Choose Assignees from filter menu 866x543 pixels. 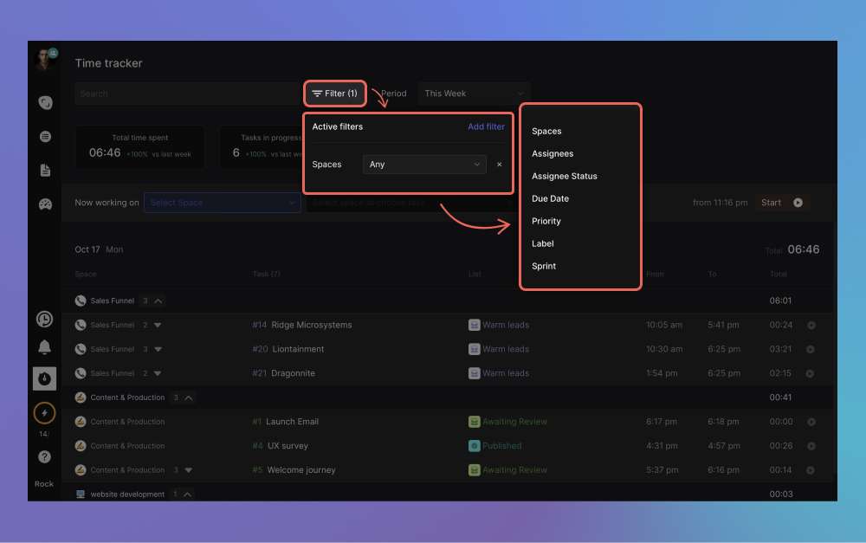pyautogui.click(x=553, y=154)
